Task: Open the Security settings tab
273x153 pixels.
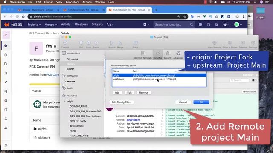Action: point(168,55)
